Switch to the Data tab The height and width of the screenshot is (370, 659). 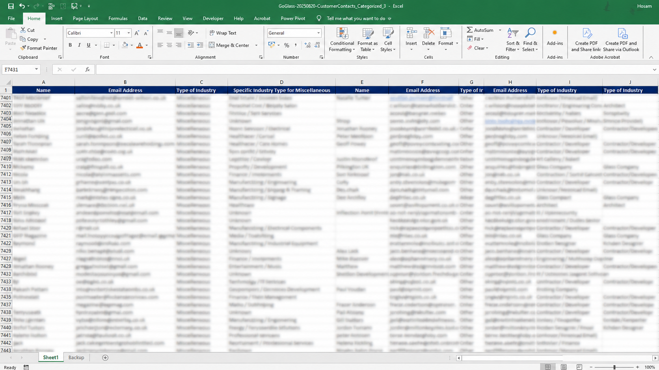143,18
